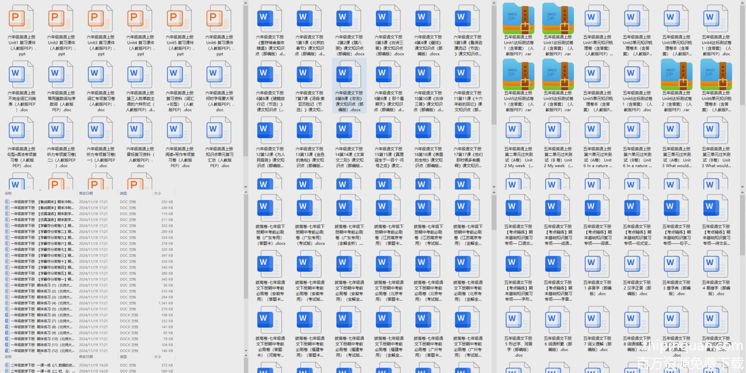Sort by 类型 column above 一年级数学下册 list

click(123, 193)
